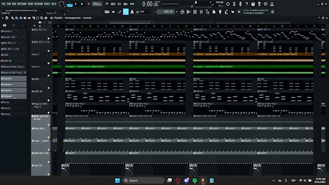
Task: Click the tempo tapper icon
Action: click(226, 12)
